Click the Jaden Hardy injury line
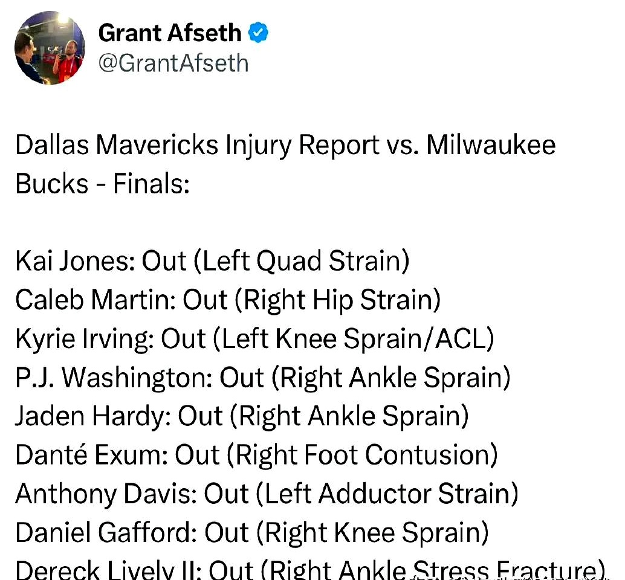This screenshot has width=625, height=580. 242,417
